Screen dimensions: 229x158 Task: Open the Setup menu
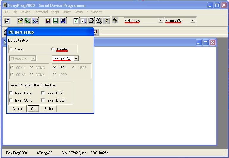(x=78, y=12)
